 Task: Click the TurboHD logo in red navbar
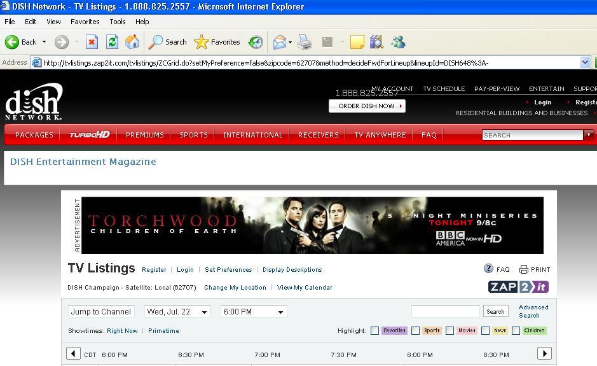(90, 134)
